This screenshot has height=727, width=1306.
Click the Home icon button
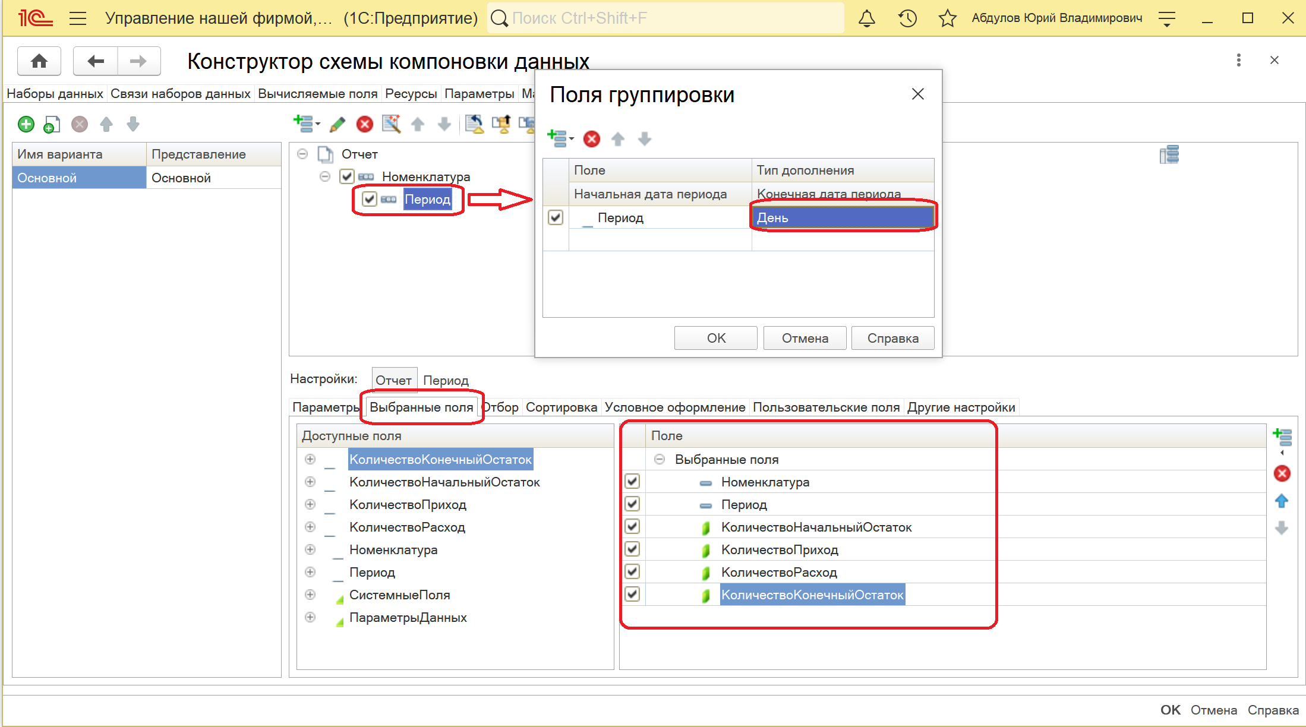[x=39, y=61]
